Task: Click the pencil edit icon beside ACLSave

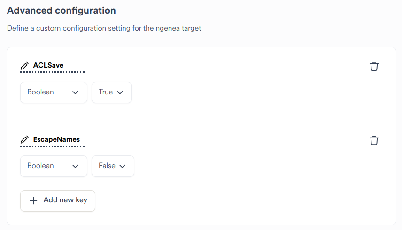Action: pyautogui.click(x=25, y=66)
